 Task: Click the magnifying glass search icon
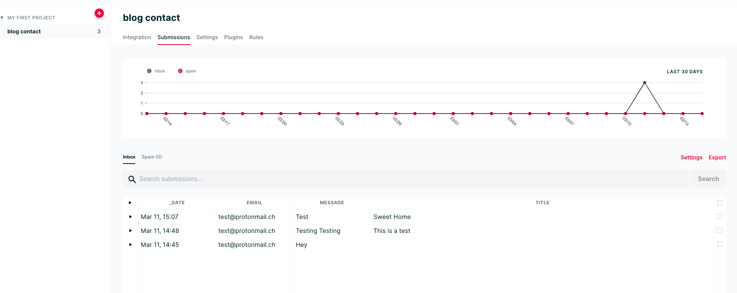132,179
